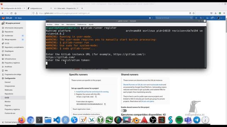Click the browser page vertical scrollbar
This screenshot has width=227, height=127.
point(226,25)
